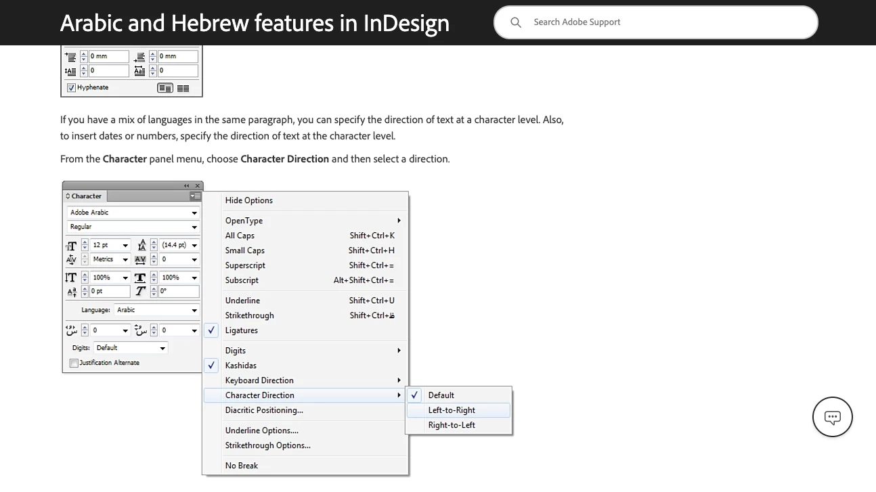The image size is (876, 492).
Task: Click the space after paragraph icon
Action: pyautogui.click(x=139, y=57)
